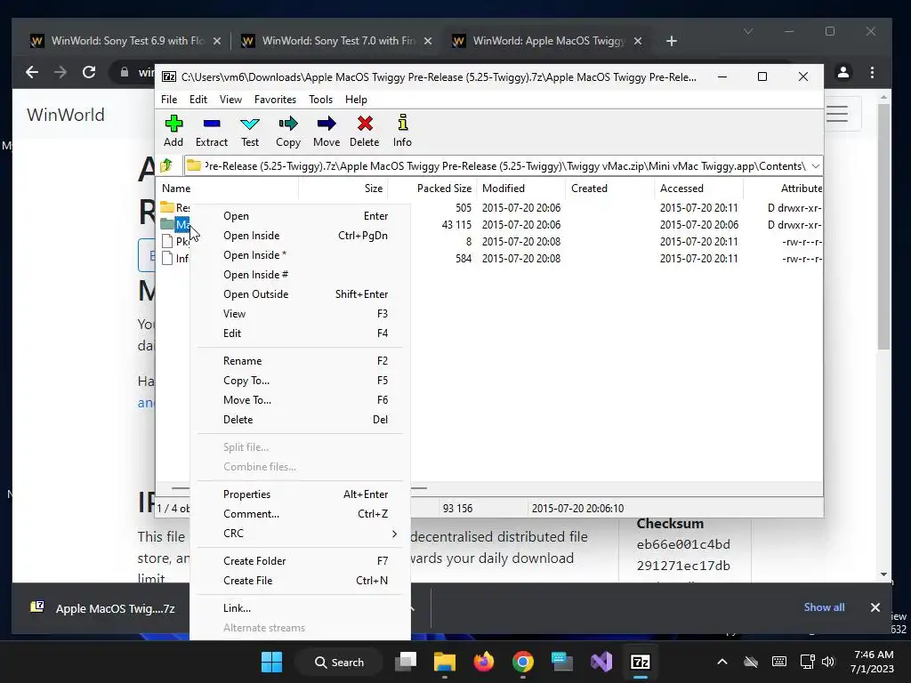The image size is (911, 683).
Task: Click the 7-Zip taskbar icon
Action: pyautogui.click(x=641, y=662)
